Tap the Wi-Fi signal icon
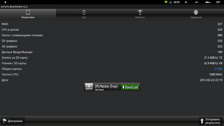The image size is (224, 126). (166, 2)
